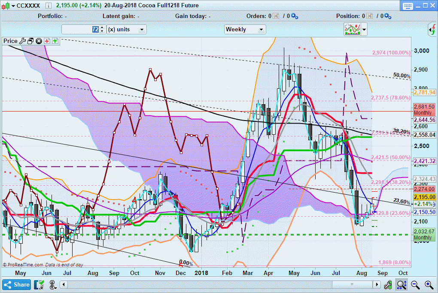Increase units with the stepper up arrow

[102, 27]
